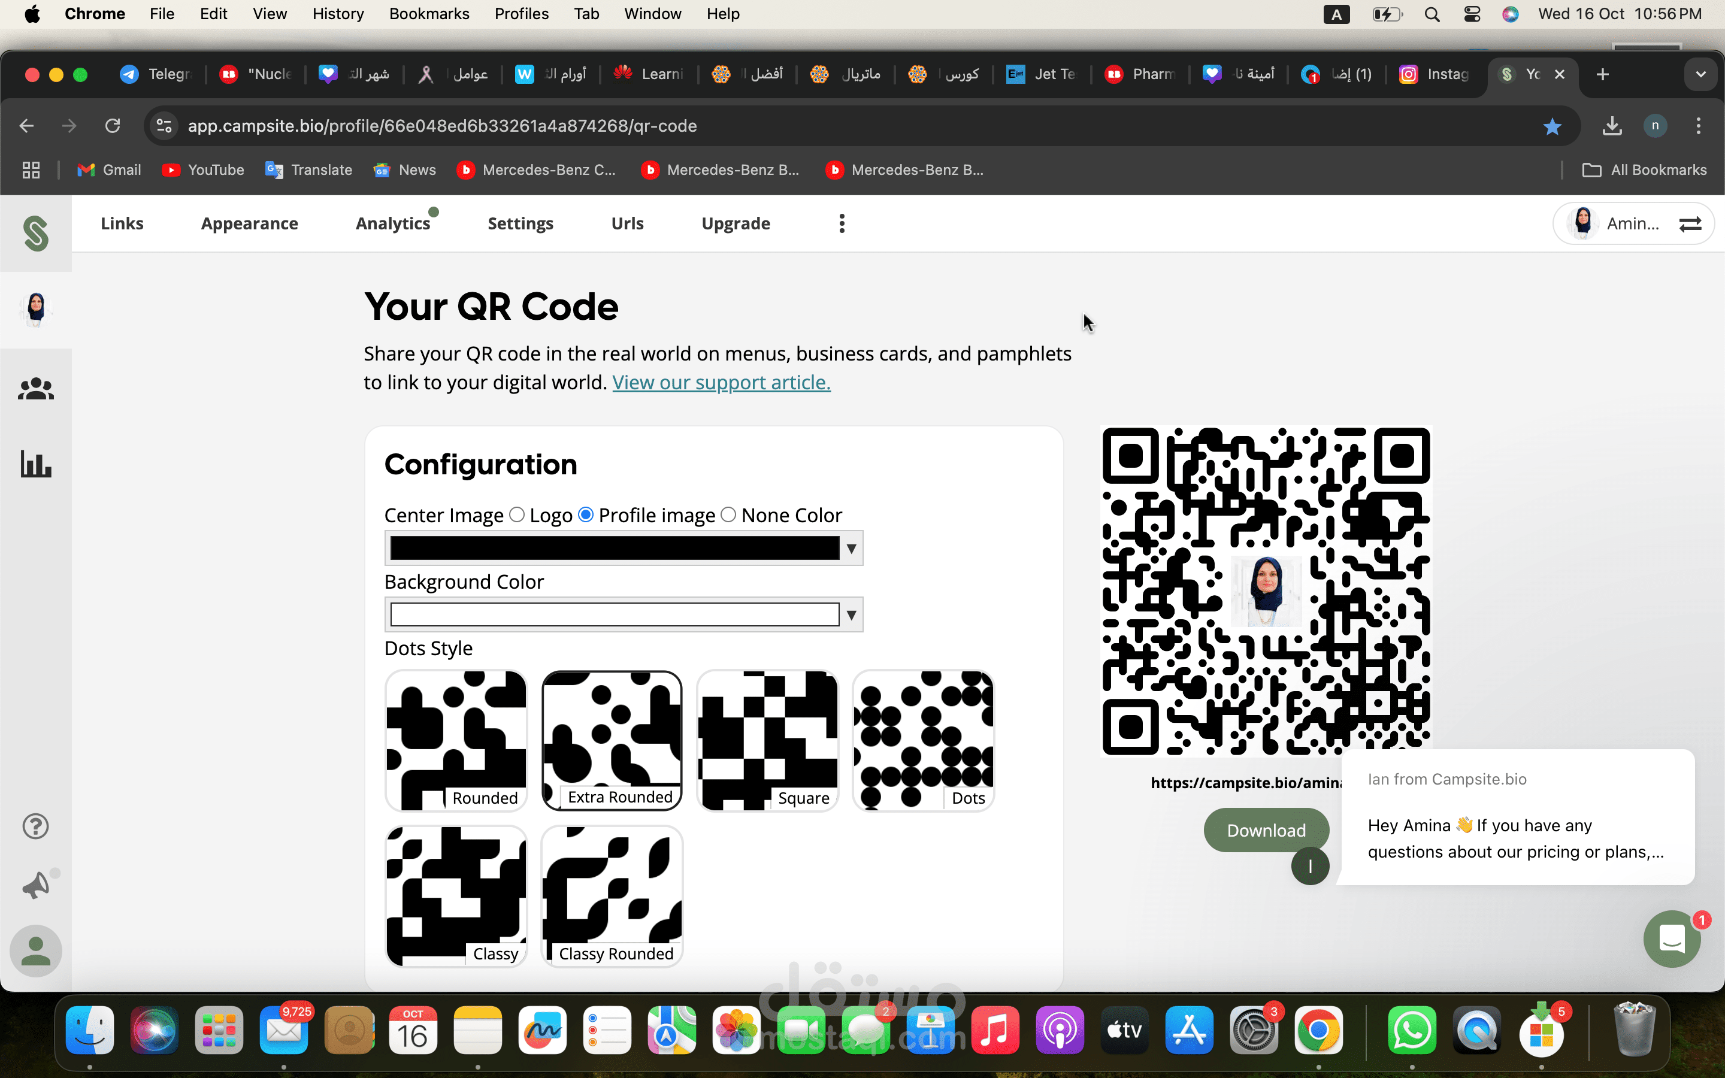The height and width of the screenshot is (1078, 1725).
Task: Open the View our support article link
Action: pyautogui.click(x=721, y=383)
